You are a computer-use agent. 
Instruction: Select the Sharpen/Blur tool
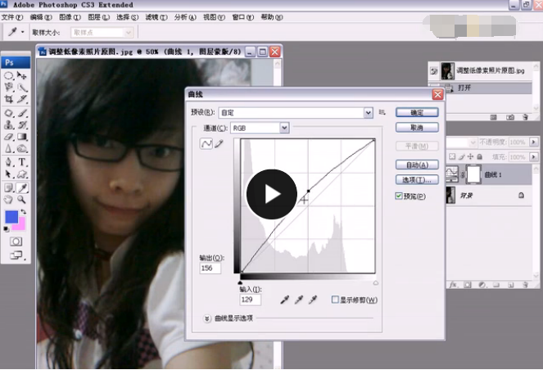click(9, 148)
